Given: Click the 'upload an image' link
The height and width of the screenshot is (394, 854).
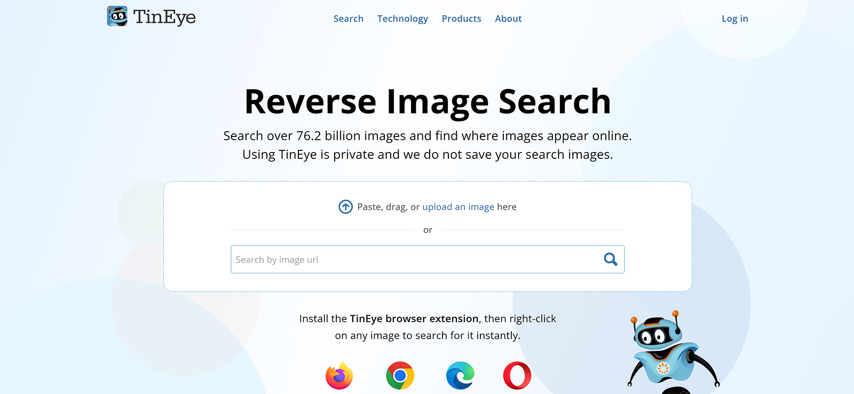Looking at the screenshot, I should click(x=458, y=207).
